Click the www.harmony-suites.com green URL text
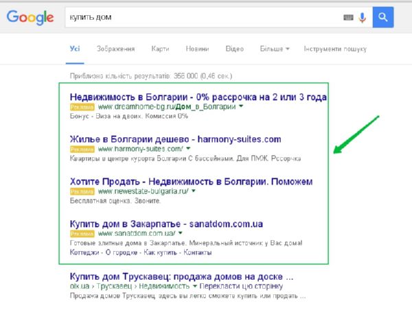The image size is (412, 310). point(140,149)
